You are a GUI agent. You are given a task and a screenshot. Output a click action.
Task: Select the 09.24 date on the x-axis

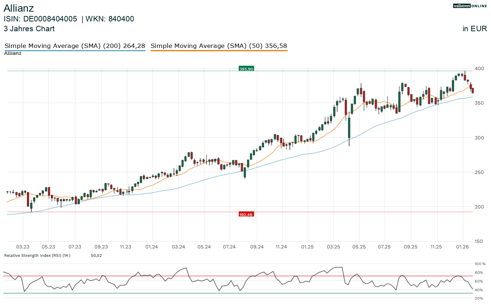(257, 247)
